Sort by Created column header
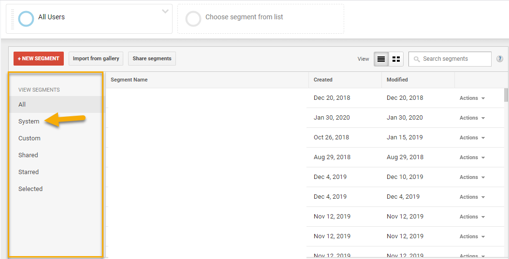509x259 pixels. (x=323, y=80)
